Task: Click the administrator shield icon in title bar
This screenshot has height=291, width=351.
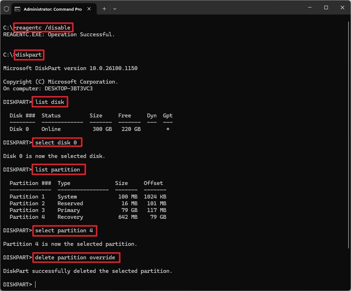Action: tap(6, 9)
